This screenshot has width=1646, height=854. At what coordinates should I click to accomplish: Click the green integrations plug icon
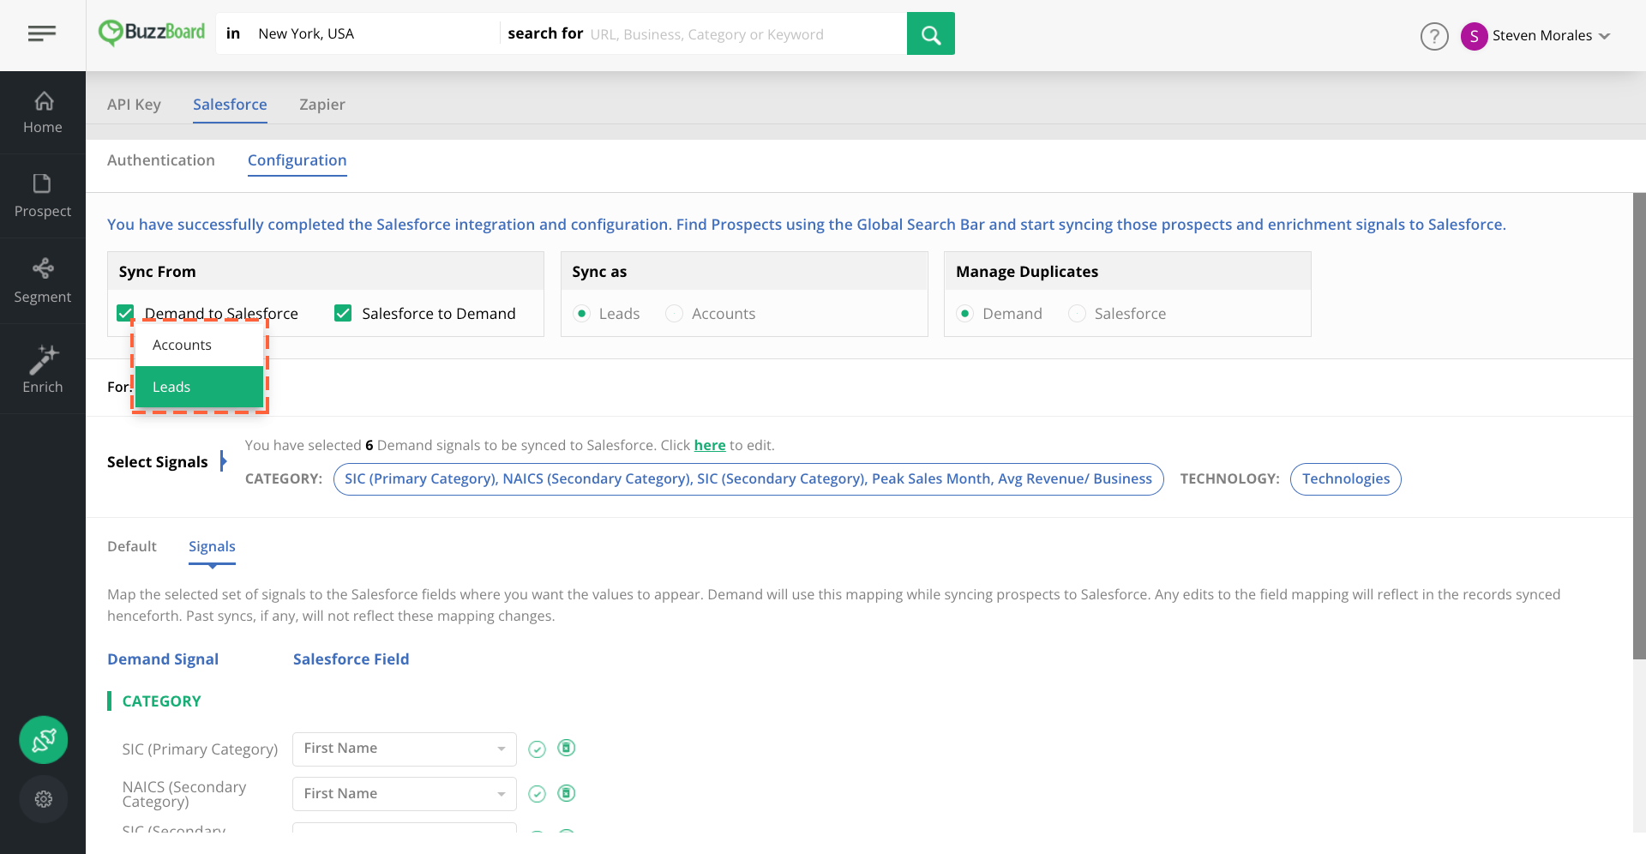44,740
